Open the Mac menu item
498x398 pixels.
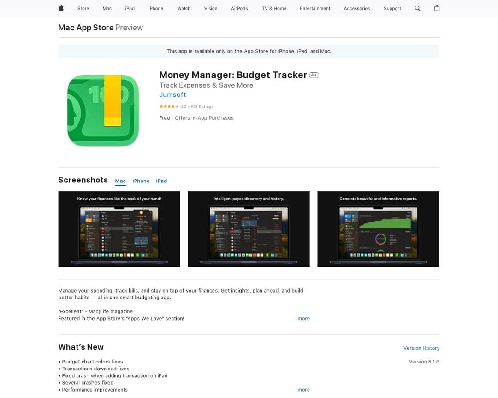point(107,8)
